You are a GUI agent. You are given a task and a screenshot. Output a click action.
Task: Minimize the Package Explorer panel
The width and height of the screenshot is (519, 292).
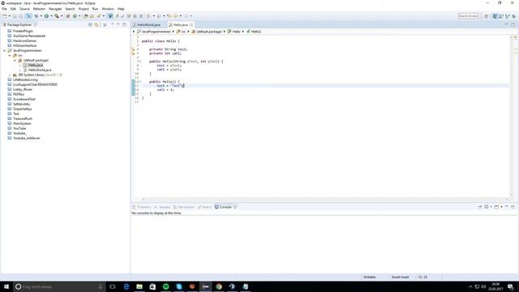[x=118, y=24]
